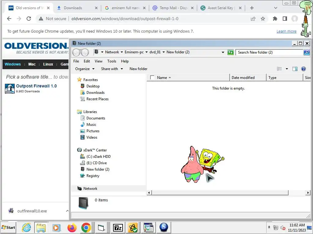
Task: Open the Windows category link
Action: pyautogui.click(x=13, y=64)
